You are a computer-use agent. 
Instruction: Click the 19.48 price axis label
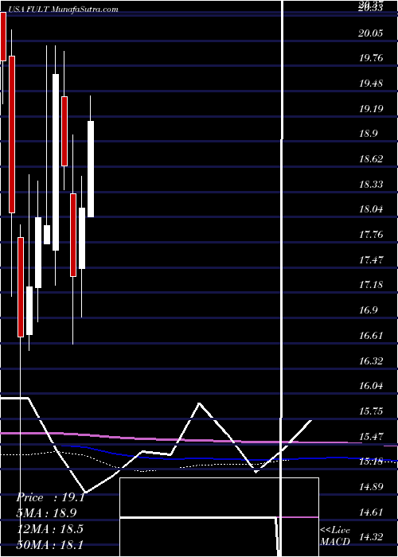tap(371, 84)
